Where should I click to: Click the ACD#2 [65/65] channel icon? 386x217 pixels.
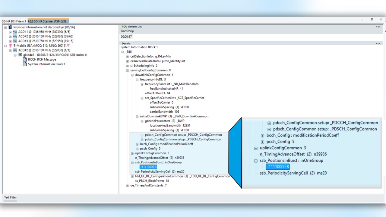tap(15, 36)
